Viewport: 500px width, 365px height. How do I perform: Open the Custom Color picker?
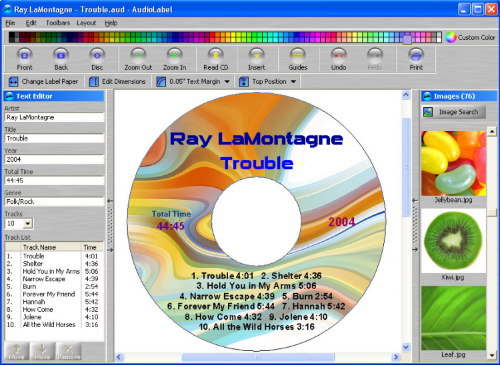click(x=471, y=37)
